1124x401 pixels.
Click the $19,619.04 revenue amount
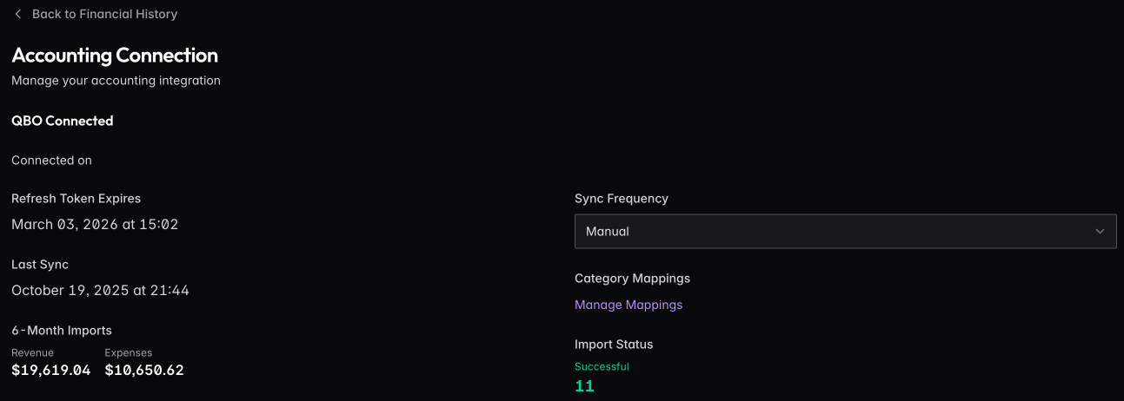pyautogui.click(x=51, y=370)
